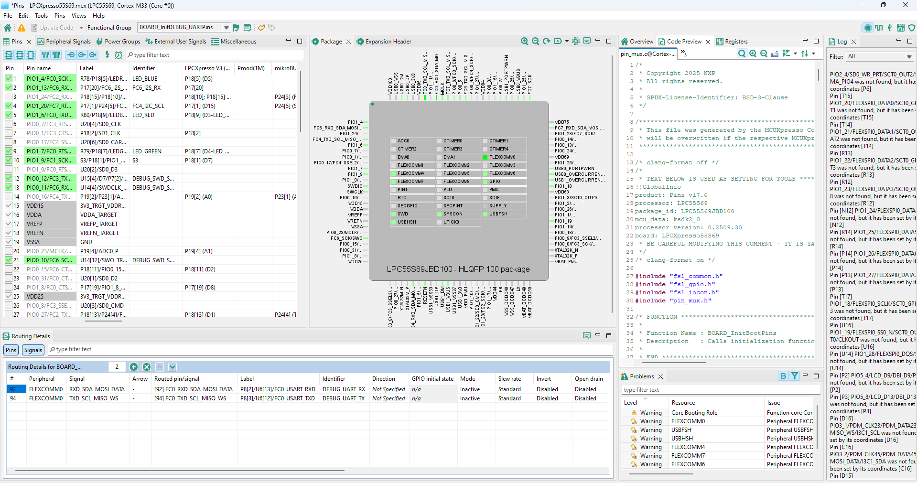Click the power lightning bolt icon in Pins toolbar
This screenshot has width=917, height=483.
pyautogui.click(x=107, y=55)
